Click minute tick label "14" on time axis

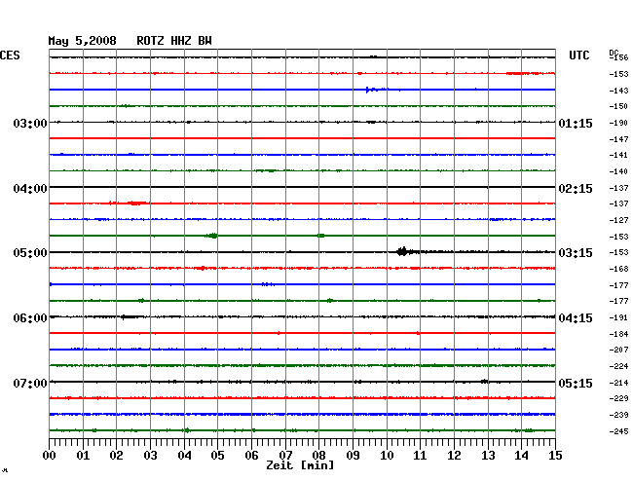tap(521, 456)
